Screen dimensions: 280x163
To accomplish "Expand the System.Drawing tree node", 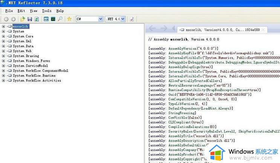I will [x=3, y=56].
